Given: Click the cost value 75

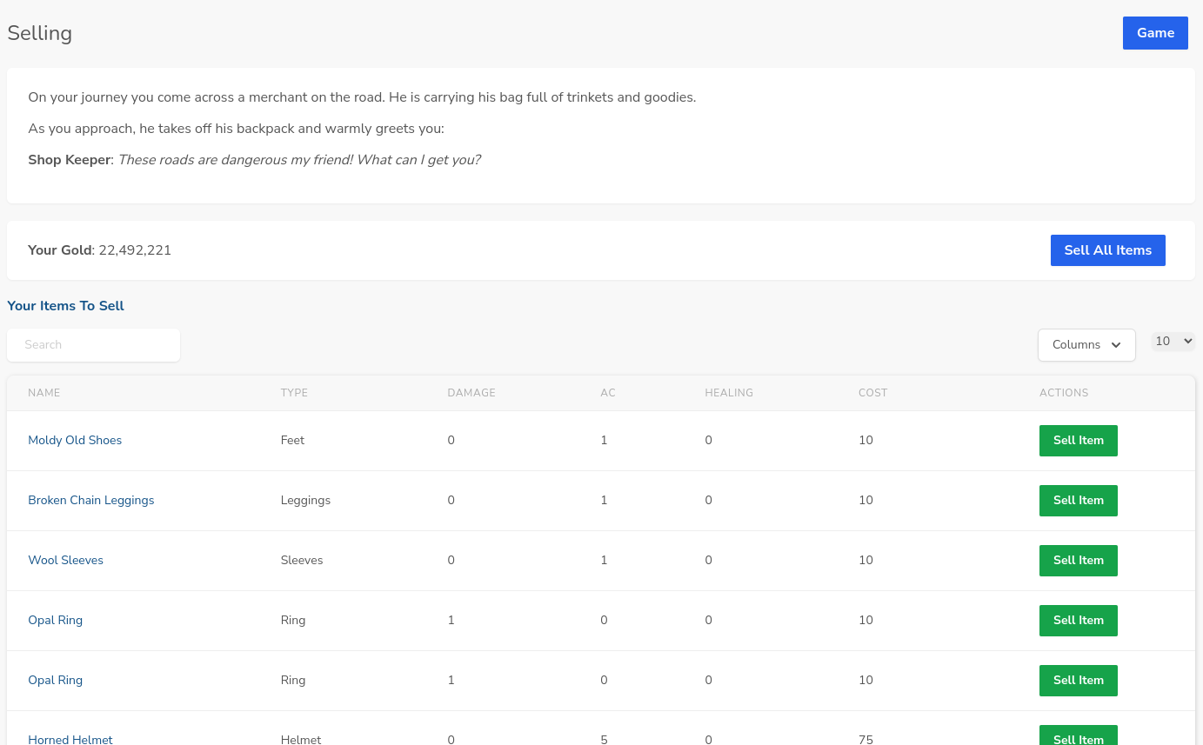Looking at the screenshot, I should [865, 739].
